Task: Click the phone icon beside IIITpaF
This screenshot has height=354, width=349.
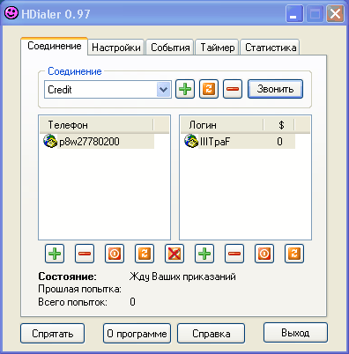Action: point(191,141)
